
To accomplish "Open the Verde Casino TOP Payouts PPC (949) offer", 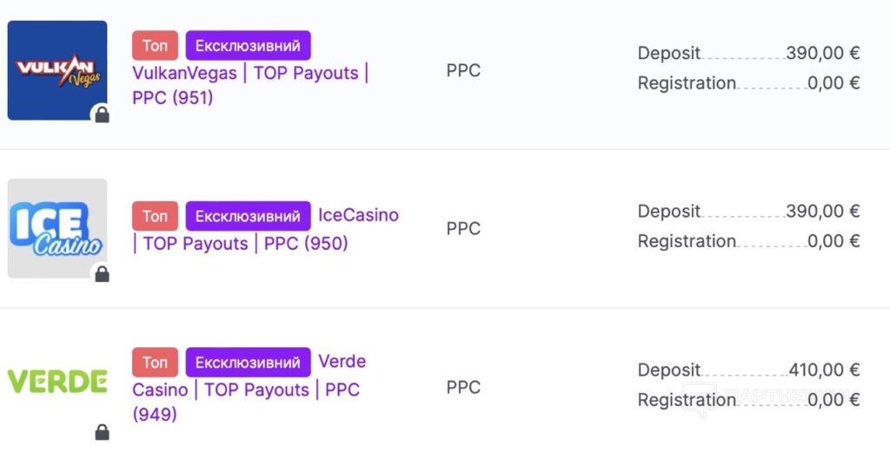I will coord(249,390).
